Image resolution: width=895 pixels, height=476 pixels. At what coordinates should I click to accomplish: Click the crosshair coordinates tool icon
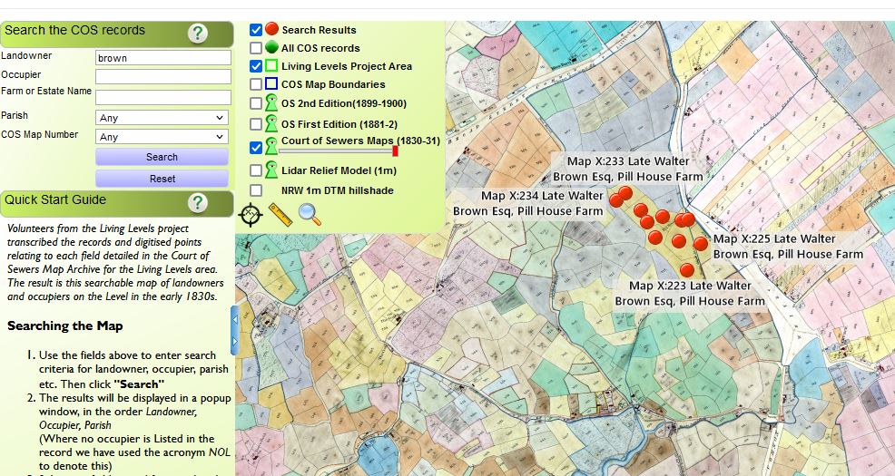(250, 215)
